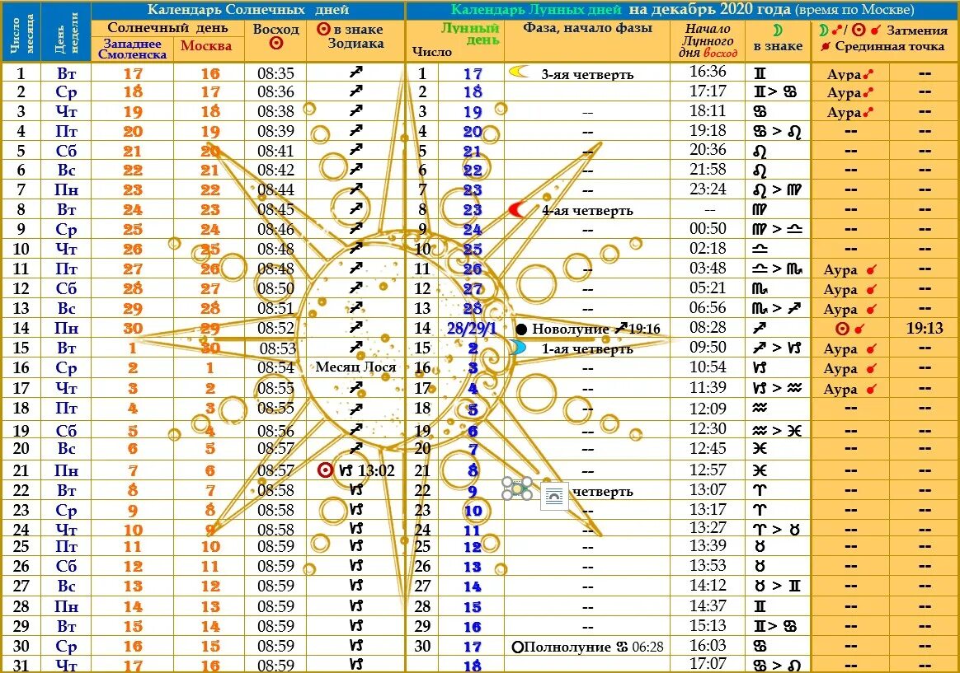
Task: Click the "Срединная точка" header label
Action: (x=889, y=46)
